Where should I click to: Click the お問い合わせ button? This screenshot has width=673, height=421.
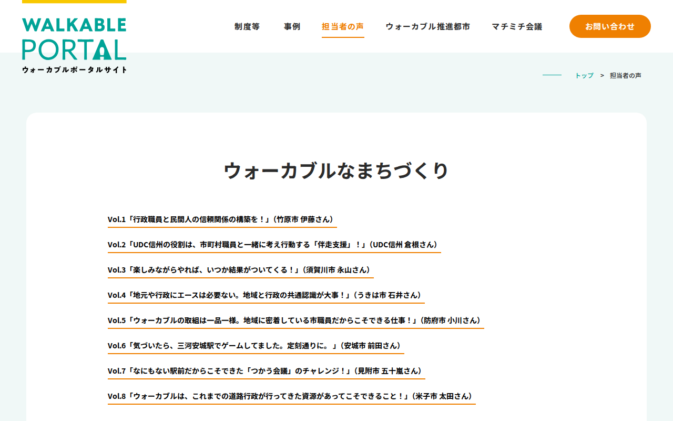tap(610, 26)
